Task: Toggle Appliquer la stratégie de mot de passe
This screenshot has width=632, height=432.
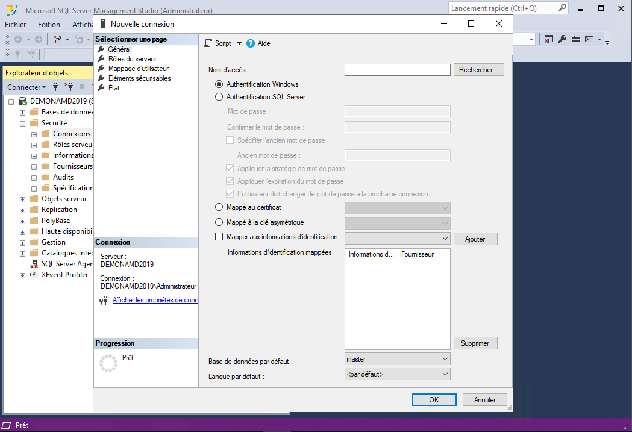Action: 230,169
